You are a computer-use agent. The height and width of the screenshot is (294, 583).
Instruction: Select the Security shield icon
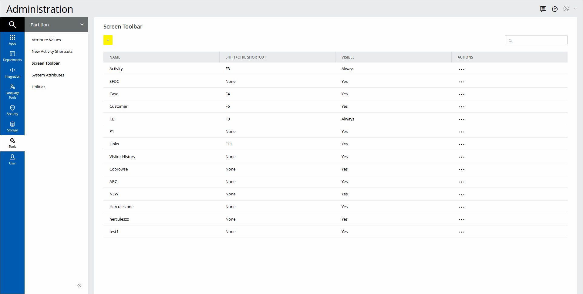coord(12,110)
